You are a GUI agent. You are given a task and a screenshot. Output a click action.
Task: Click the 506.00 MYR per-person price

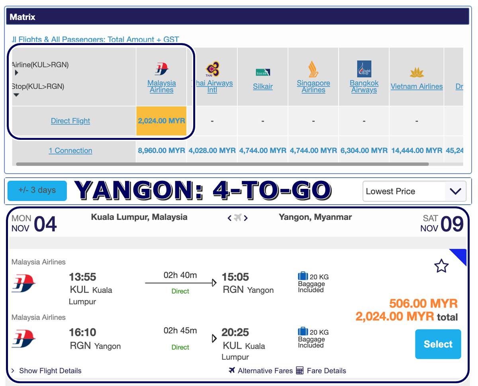click(423, 303)
